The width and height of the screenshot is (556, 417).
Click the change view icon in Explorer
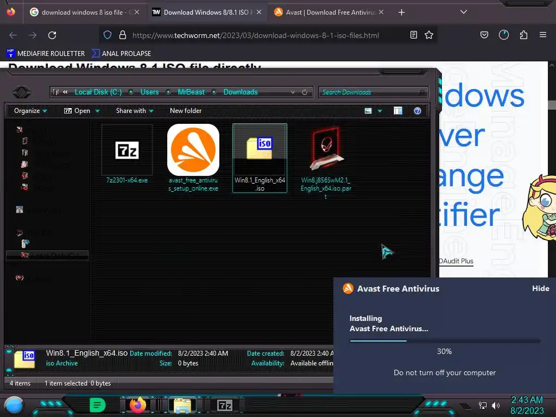pyautogui.click(x=368, y=111)
